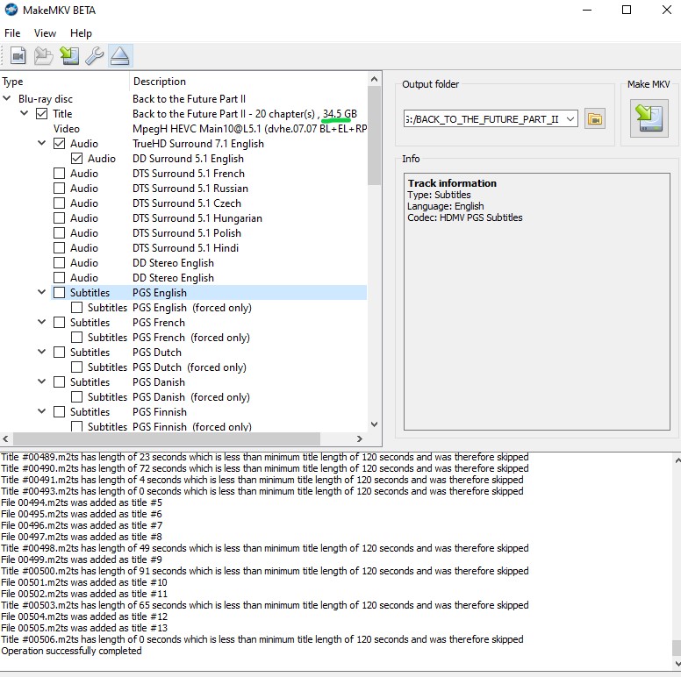The height and width of the screenshot is (677, 681).
Task: Collapse the TrueHD Surround audio node
Action: (x=42, y=143)
